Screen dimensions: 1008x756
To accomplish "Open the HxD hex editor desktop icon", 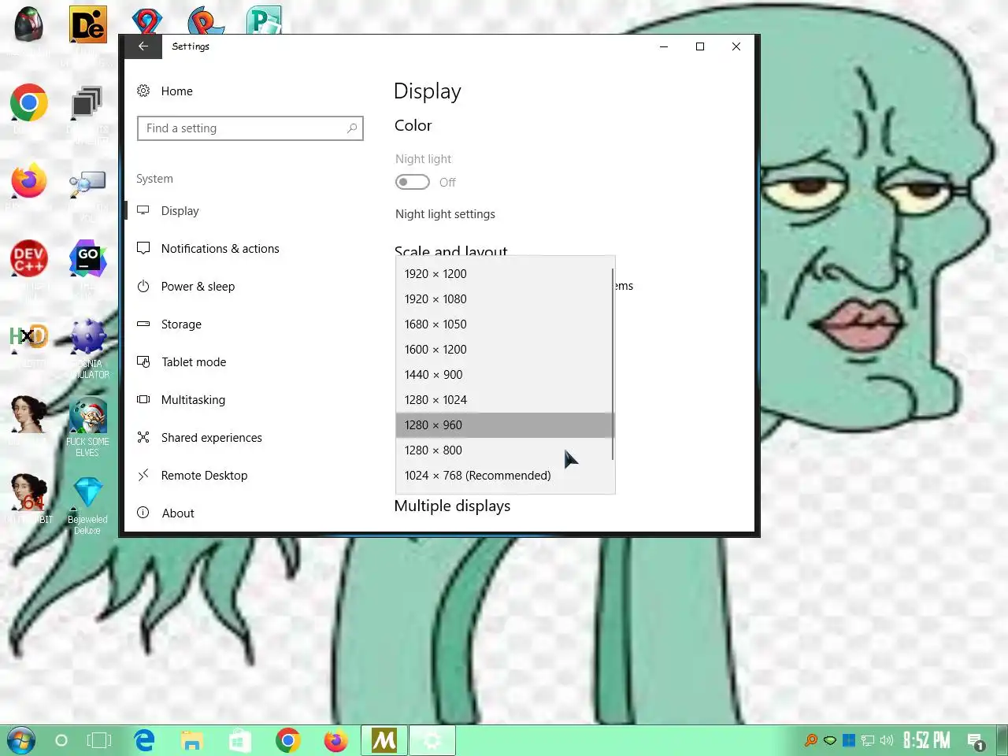I will (x=29, y=337).
